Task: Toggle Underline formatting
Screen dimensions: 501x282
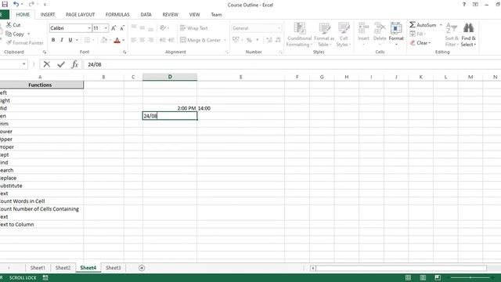Action: pos(70,40)
